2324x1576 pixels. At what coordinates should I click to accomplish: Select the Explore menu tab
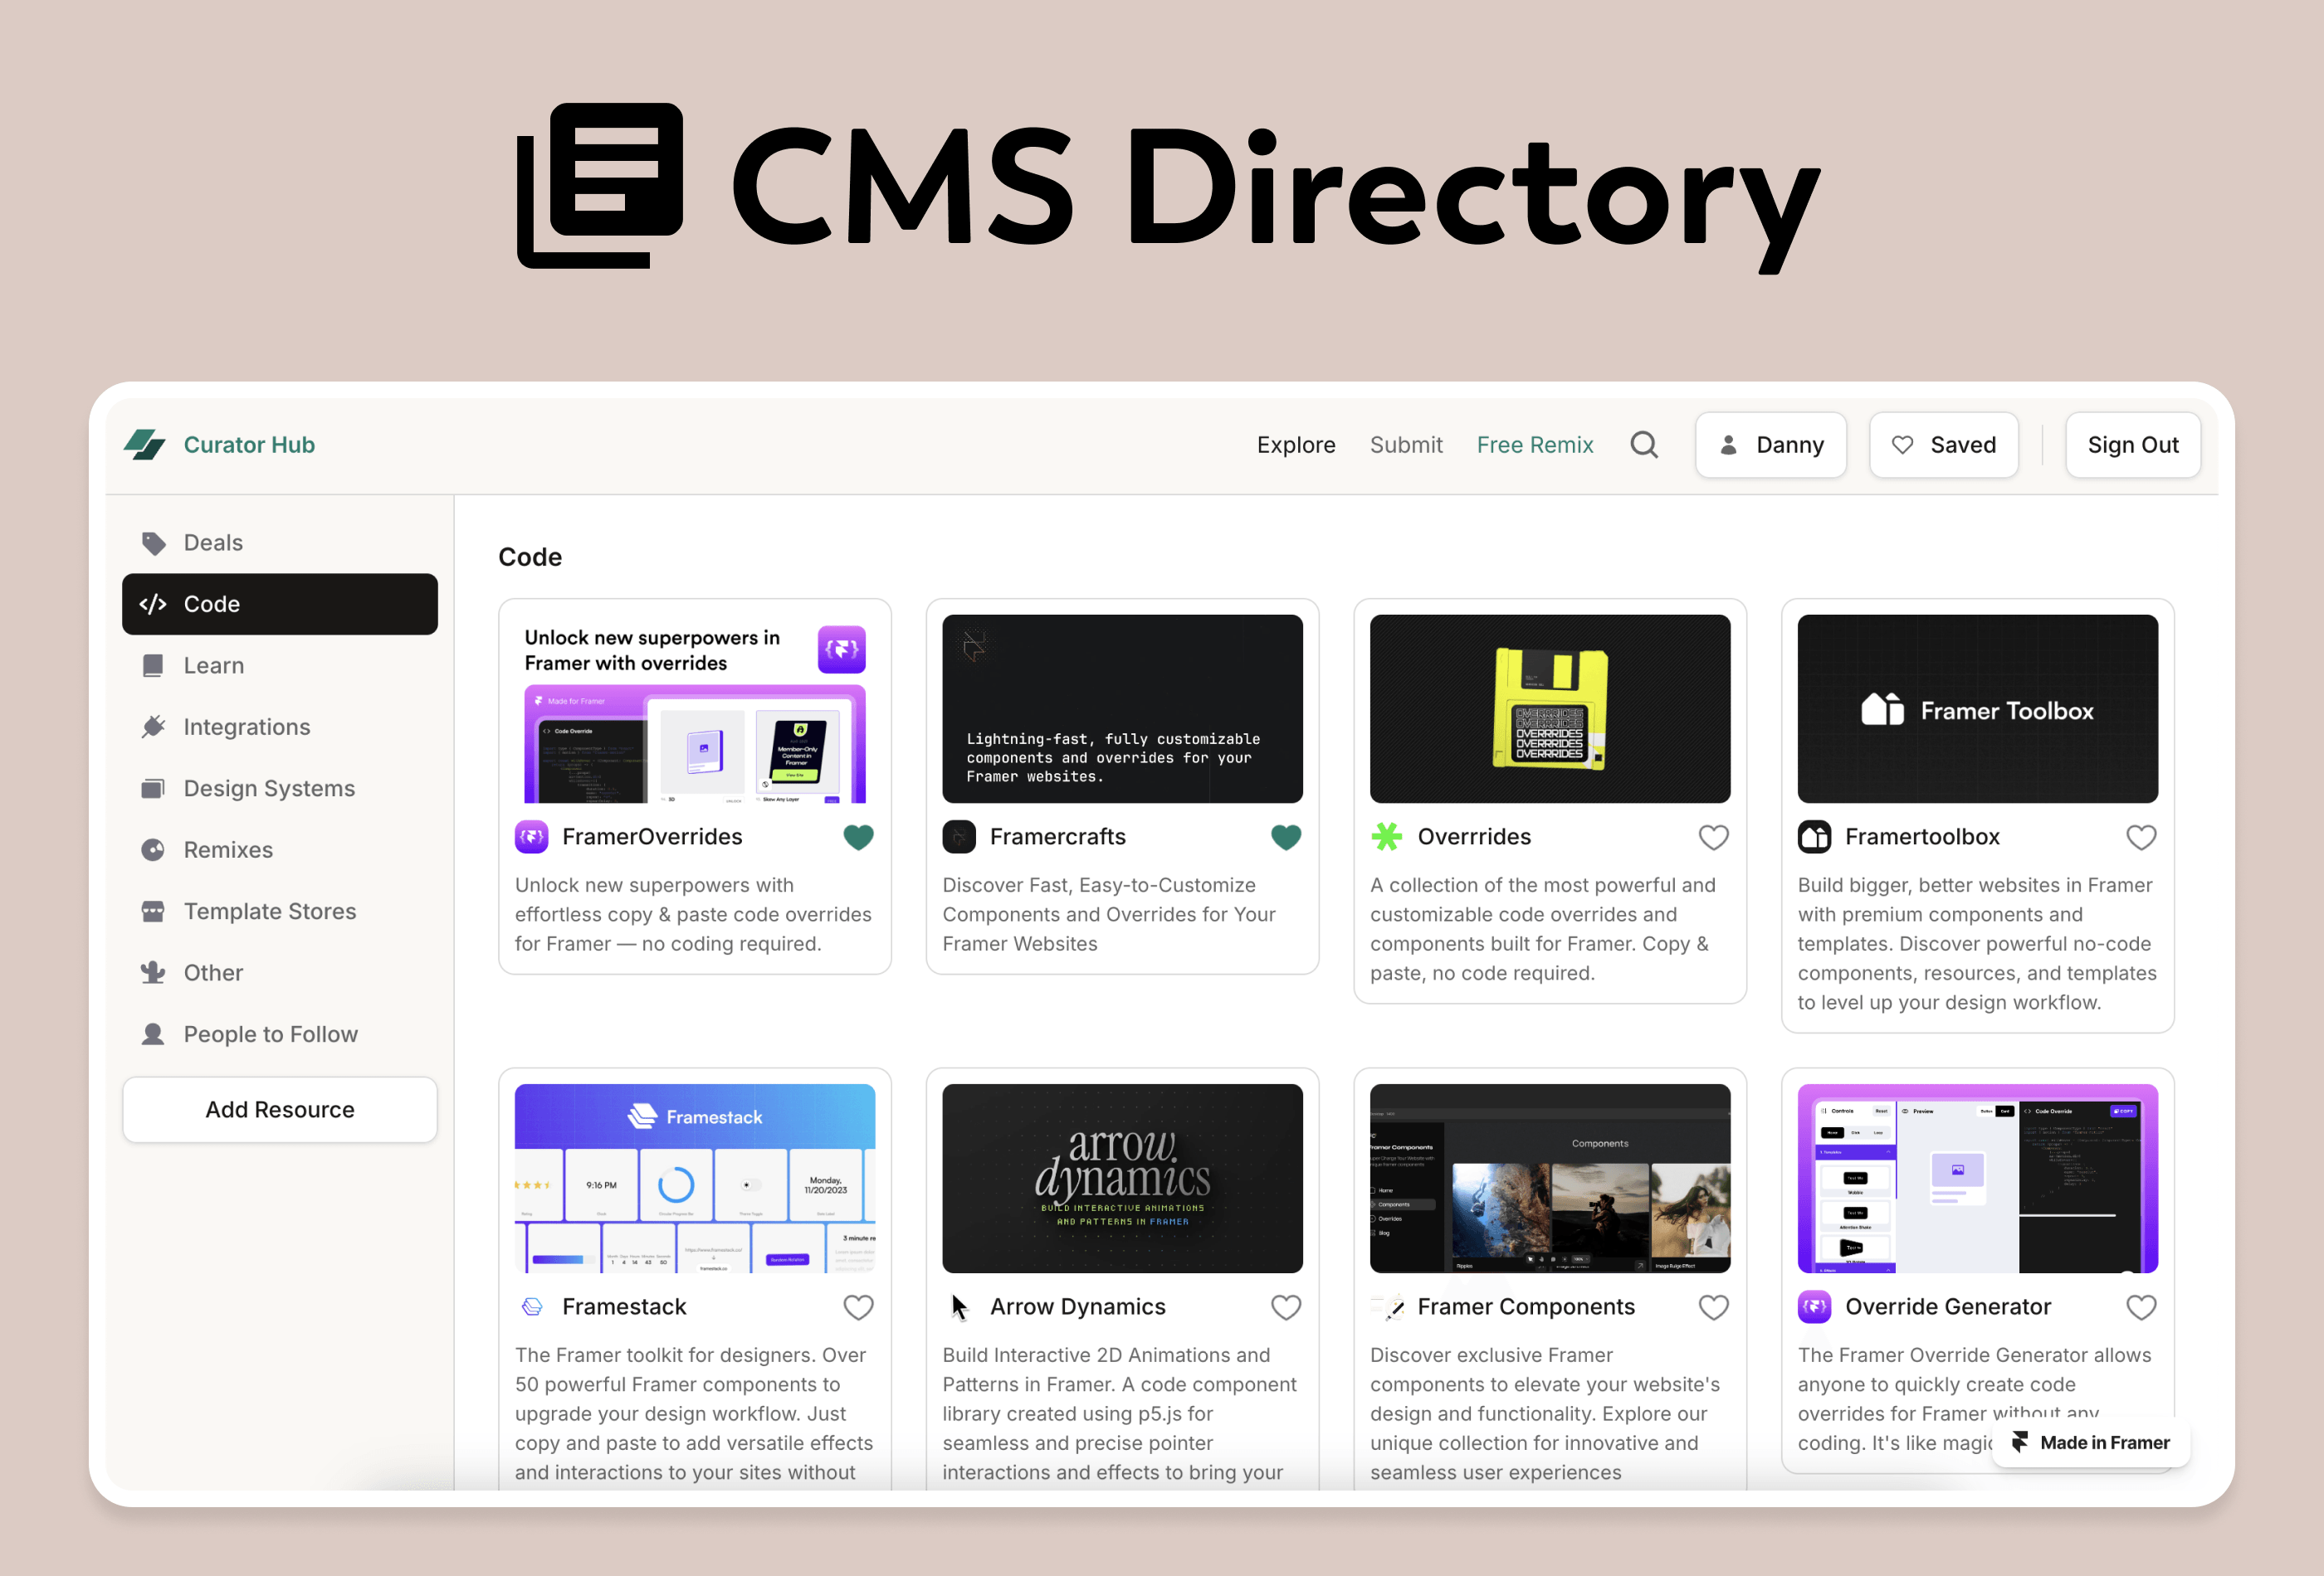(1296, 443)
